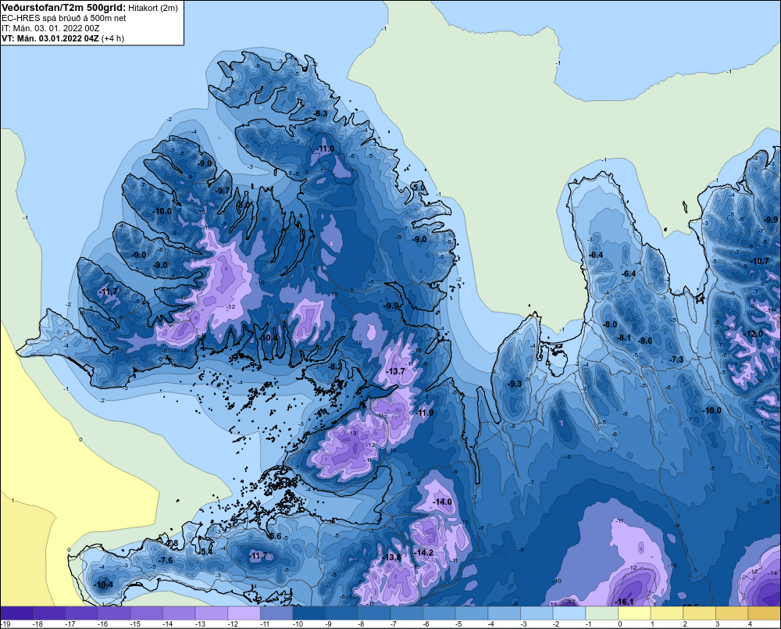Click the legend scale label '-5'
This screenshot has width=781, height=629.
coord(458,624)
